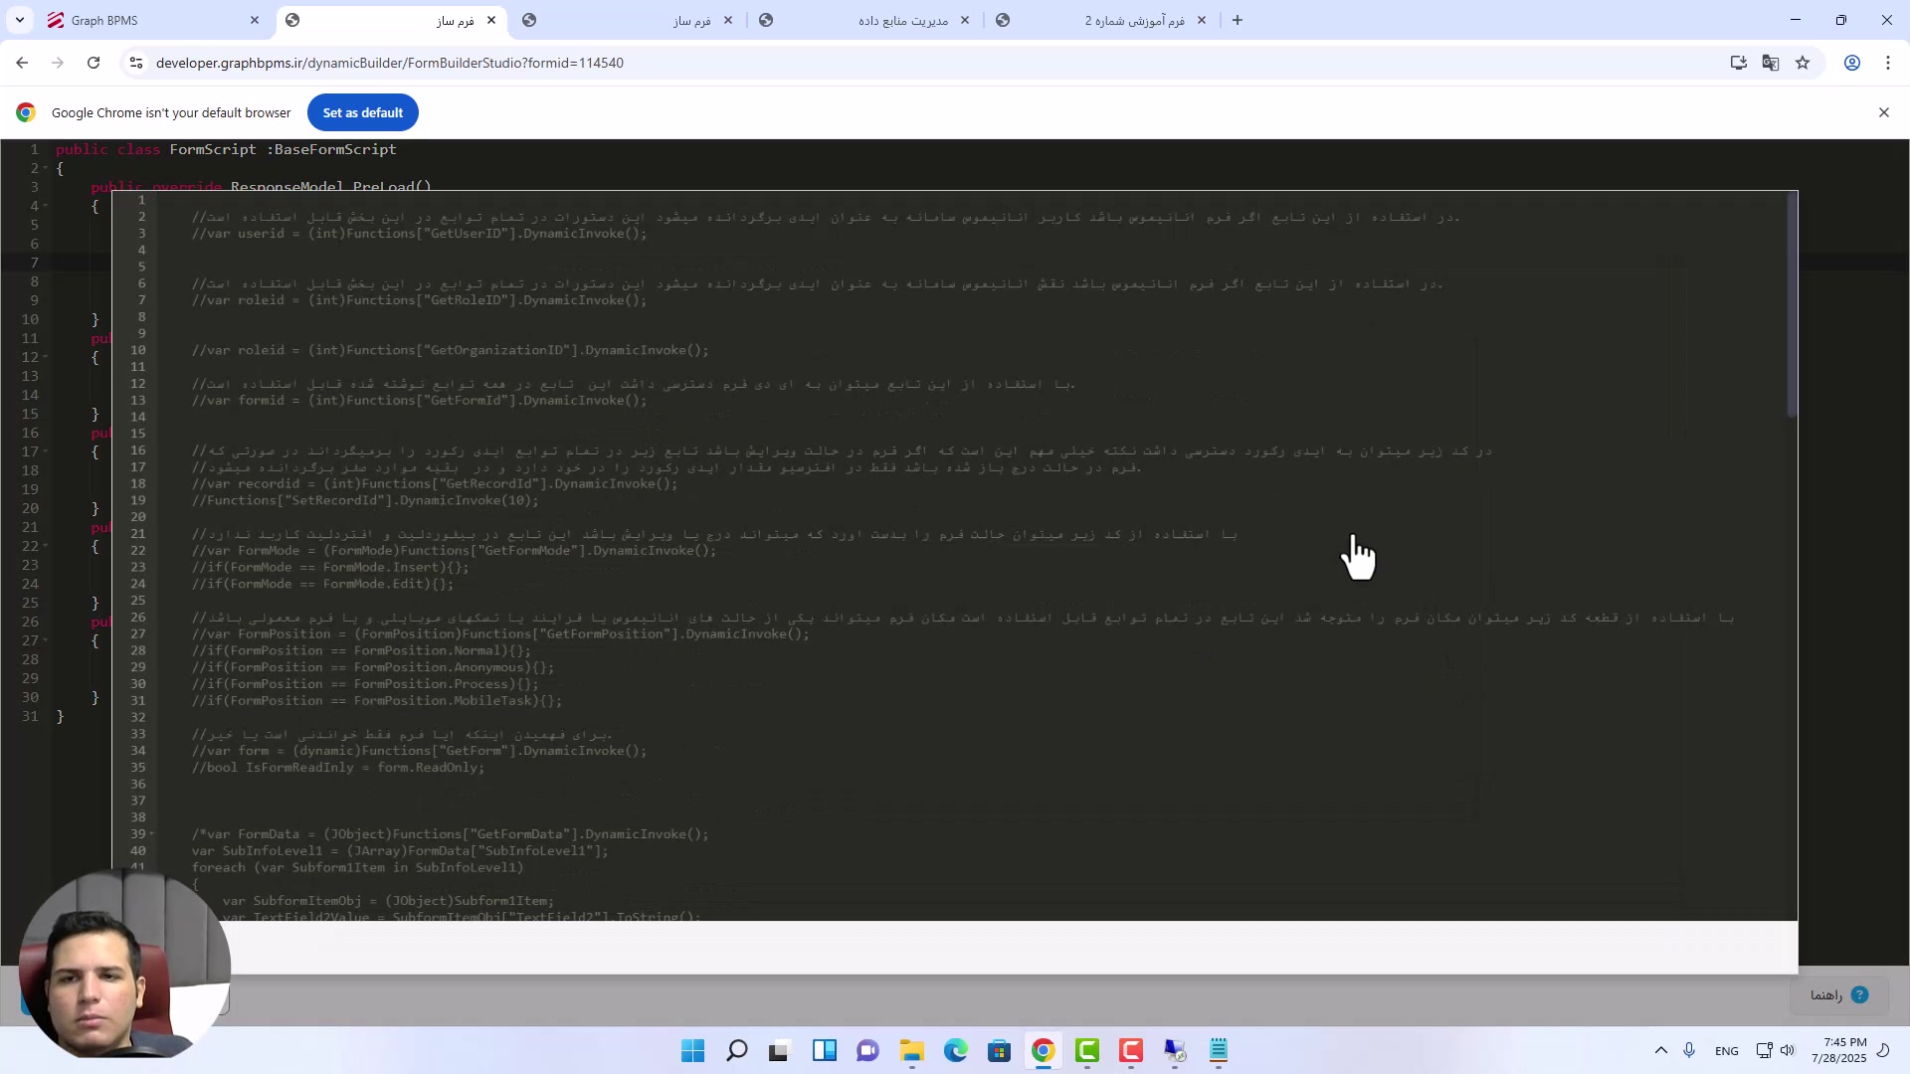Open the Google Translate icon in address bar
1910x1074 pixels.
tap(1771, 63)
